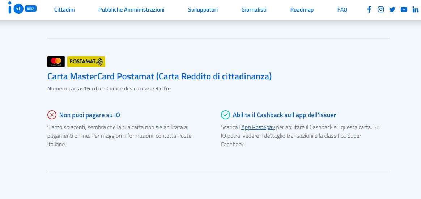Click the Carta MasterCard Postamat heading
The width and height of the screenshot is (421, 199).
click(160, 76)
